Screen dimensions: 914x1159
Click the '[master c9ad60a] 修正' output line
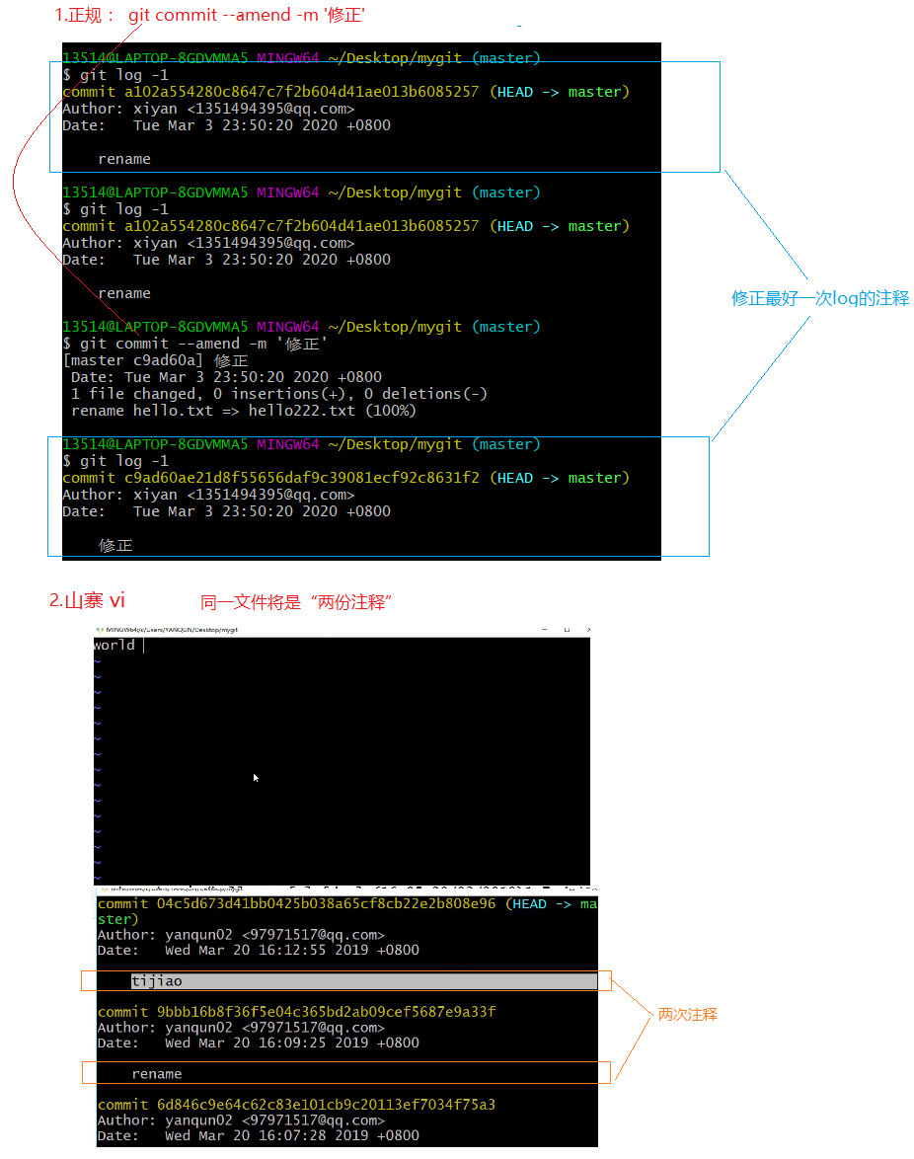[x=155, y=360]
